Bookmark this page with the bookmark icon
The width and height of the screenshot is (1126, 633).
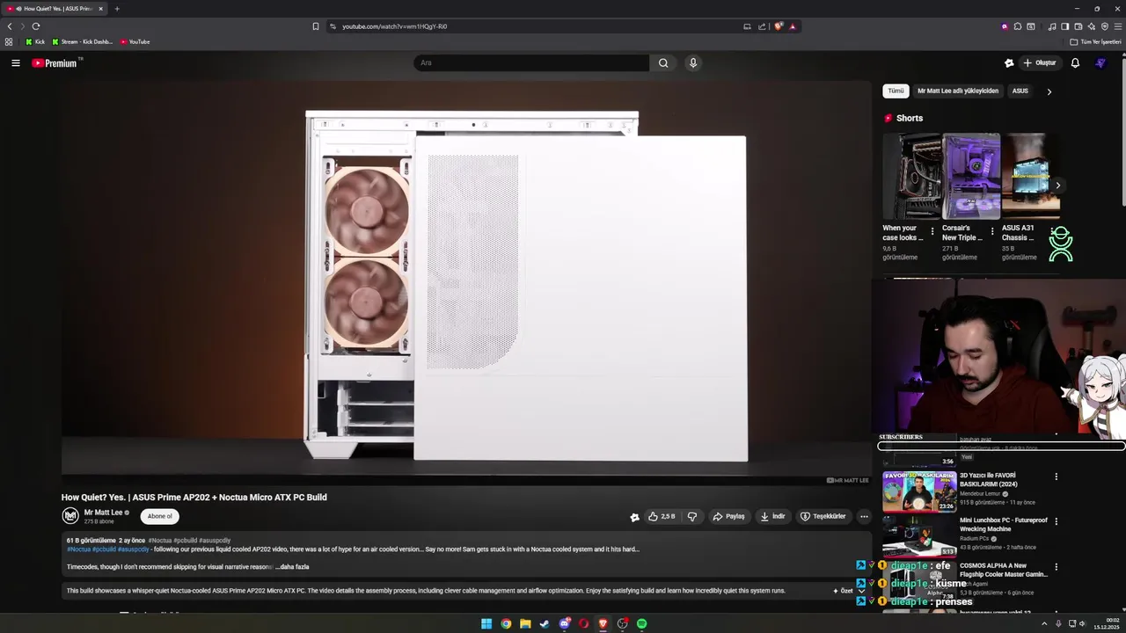point(316,26)
